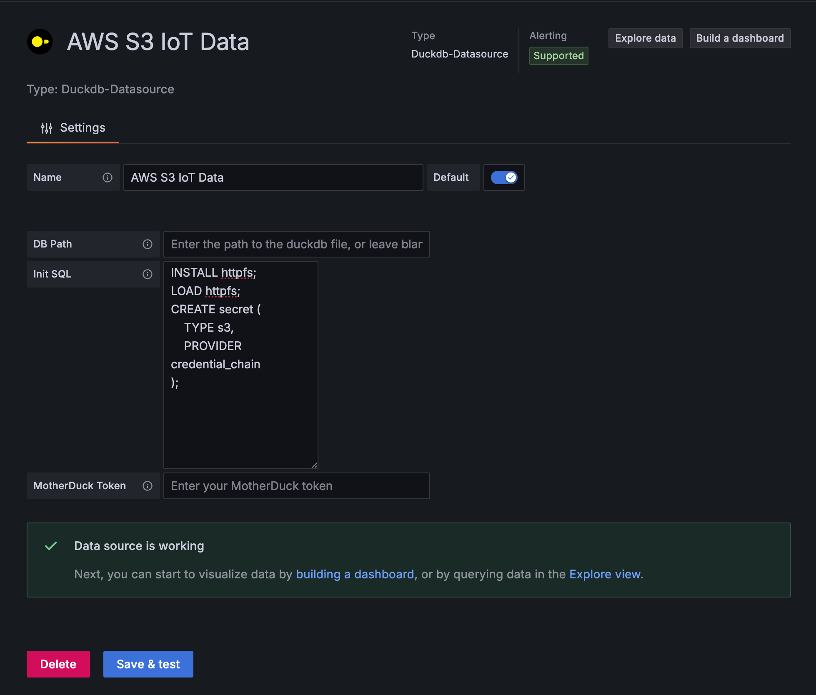The width and height of the screenshot is (816, 695).
Task: Toggle the Default data source switch
Action: (504, 177)
